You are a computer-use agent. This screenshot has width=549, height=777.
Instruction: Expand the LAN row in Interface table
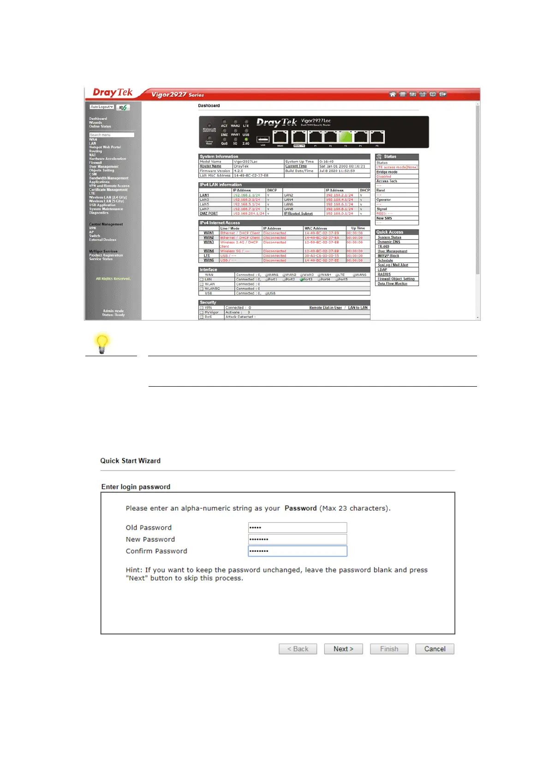(202, 280)
